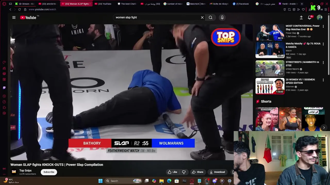
Task: Open Opera sidebar GX Control speedometer icon
Action: [x=4, y=62]
